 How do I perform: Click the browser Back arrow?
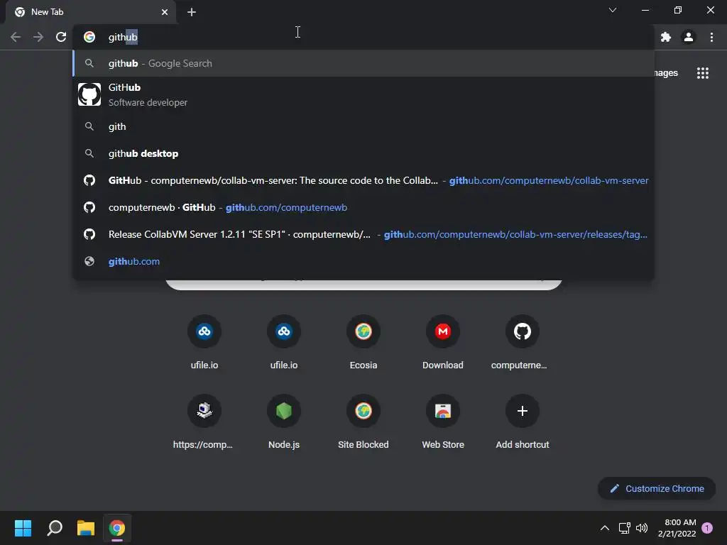tap(16, 37)
